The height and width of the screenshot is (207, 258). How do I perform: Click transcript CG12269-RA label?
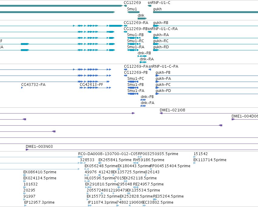[x=136, y=22]
